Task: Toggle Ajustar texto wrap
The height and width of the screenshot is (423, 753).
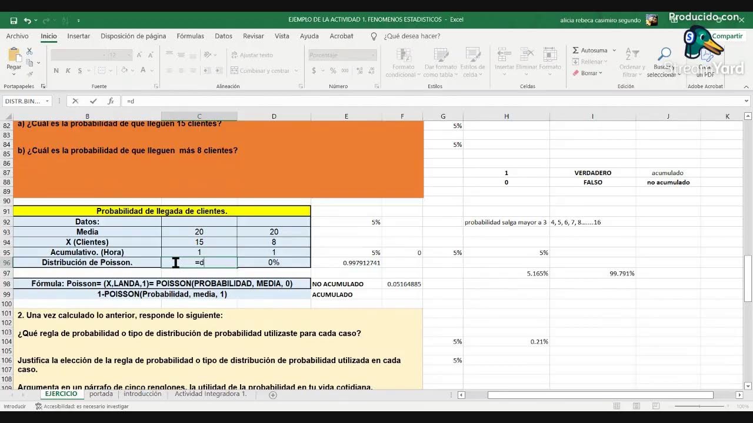Action: [x=252, y=55]
